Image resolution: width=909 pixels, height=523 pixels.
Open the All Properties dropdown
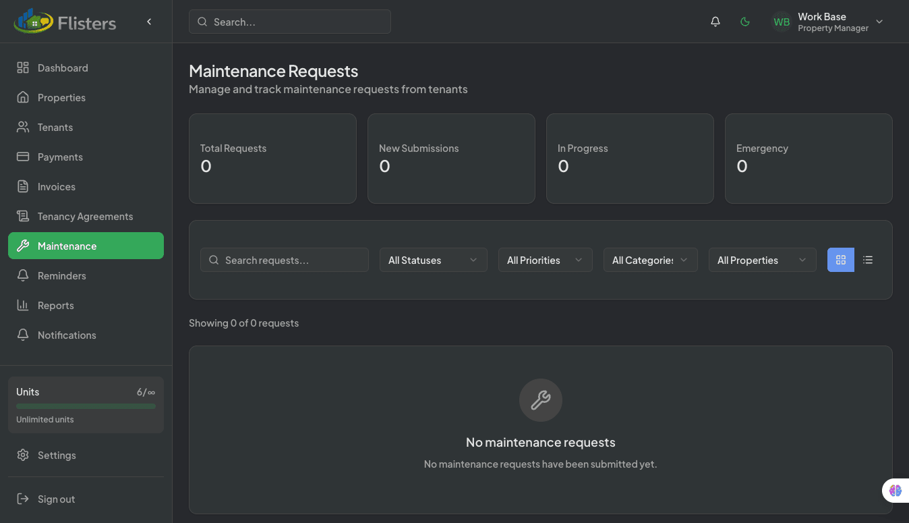pos(762,260)
